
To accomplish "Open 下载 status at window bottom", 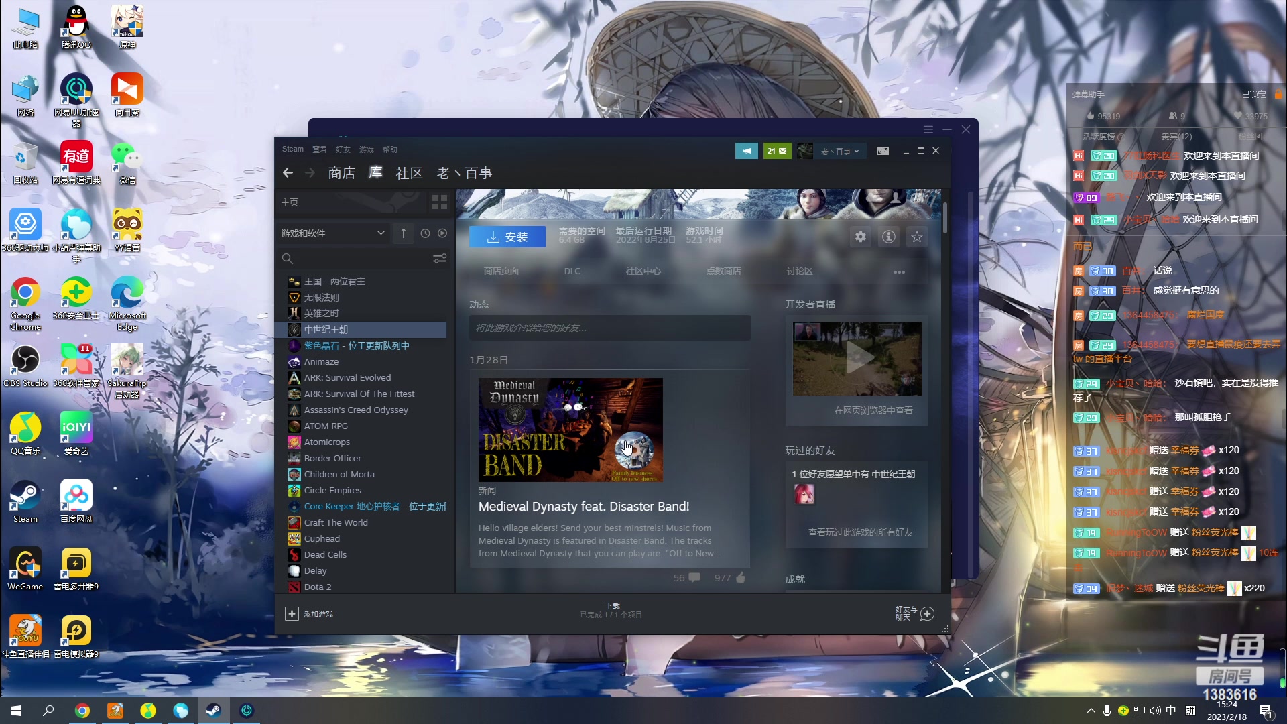I will click(612, 610).
